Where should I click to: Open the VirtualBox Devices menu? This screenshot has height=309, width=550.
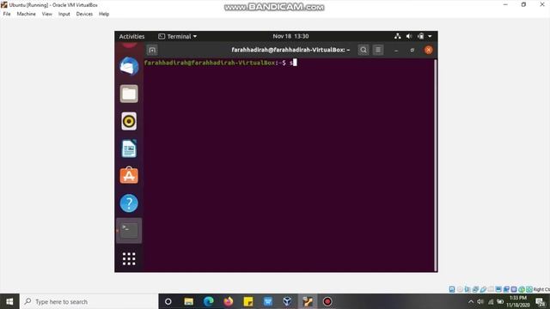pos(84,14)
